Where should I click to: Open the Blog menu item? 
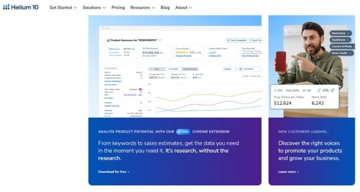pyautogui.click(x=165, y=8)
